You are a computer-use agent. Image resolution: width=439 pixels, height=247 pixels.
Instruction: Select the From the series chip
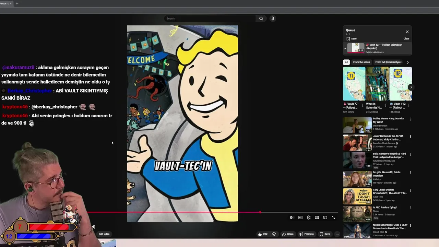[361, 62]
